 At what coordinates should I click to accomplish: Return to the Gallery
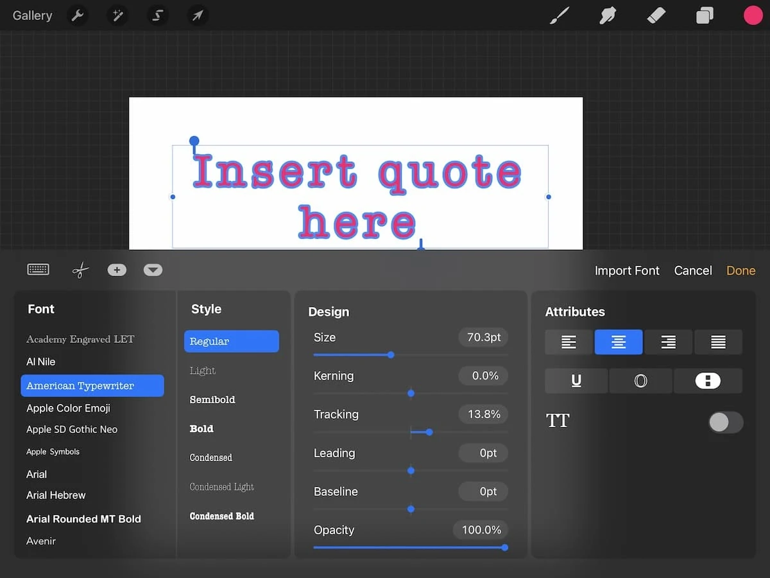pyautogui.click(x=32, y=15)
